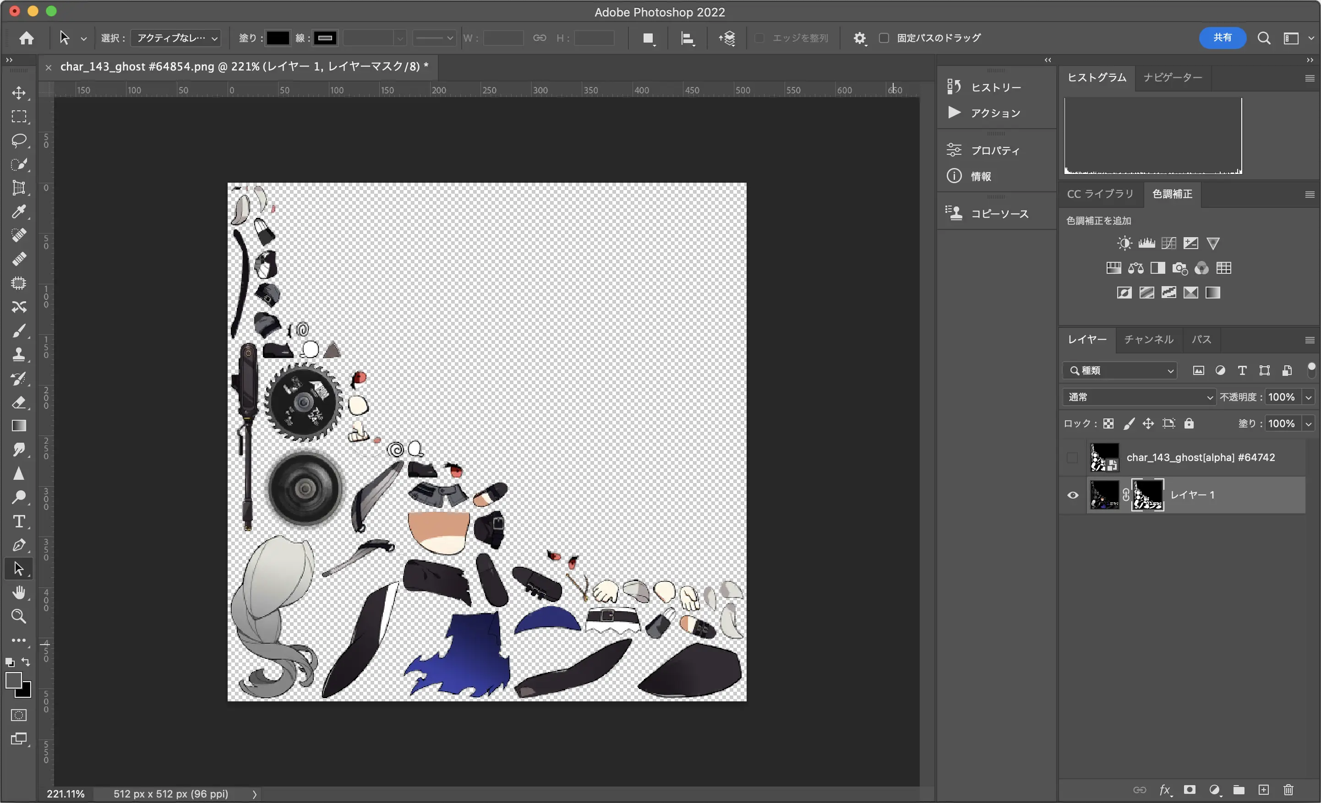Show the char_143_ghost[alpha] layer
Viewport: 1321px width, 803px height.
coord(1072,458)
